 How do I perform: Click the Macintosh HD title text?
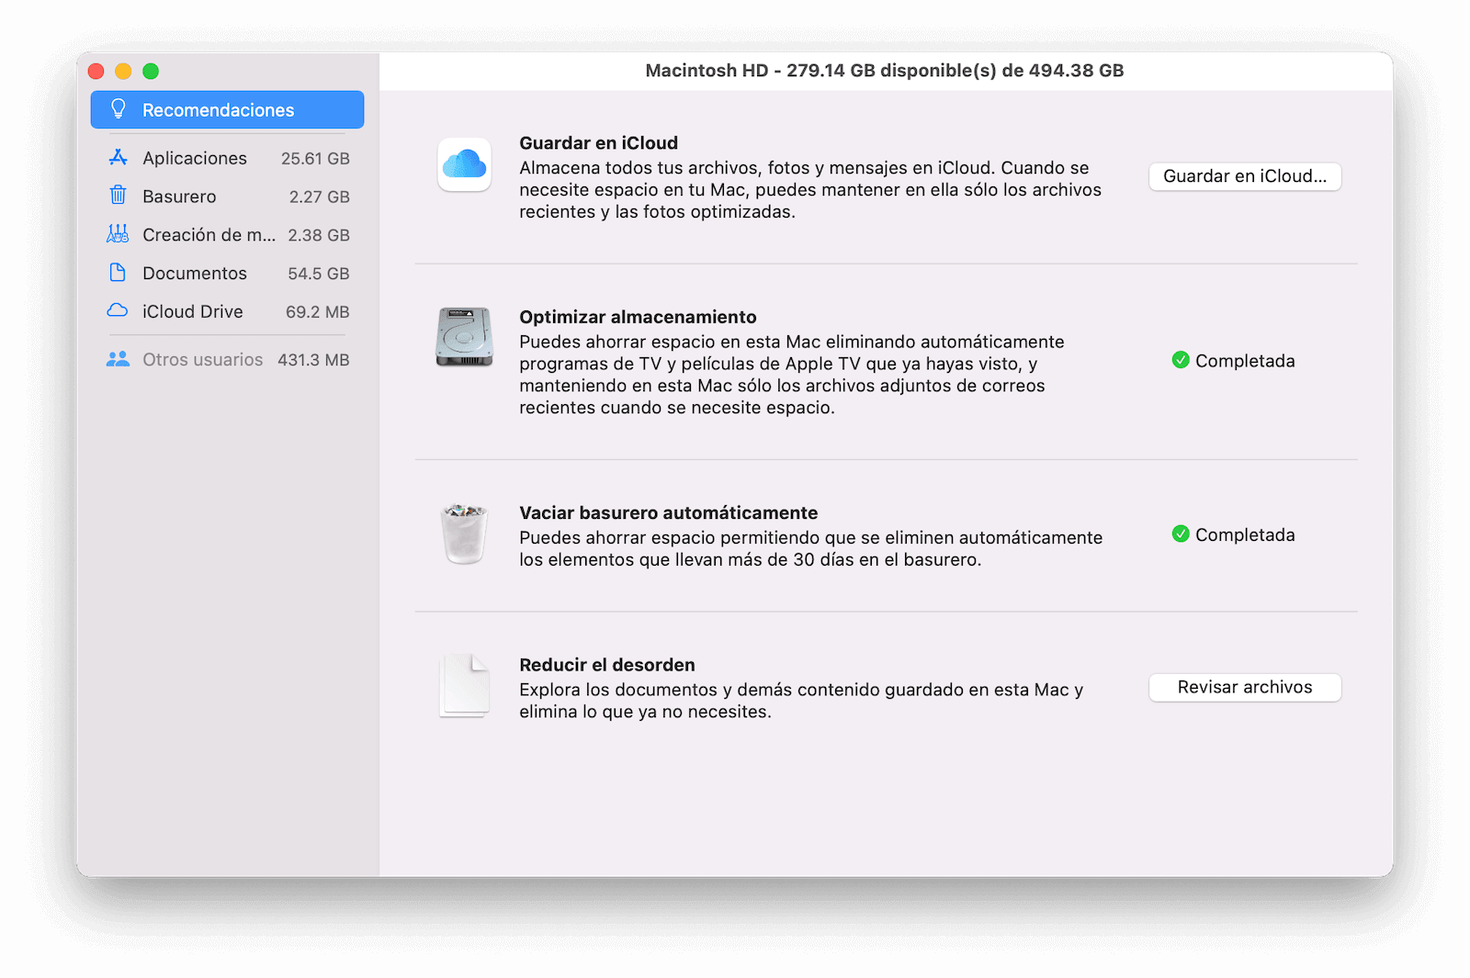tap(885, 71)
